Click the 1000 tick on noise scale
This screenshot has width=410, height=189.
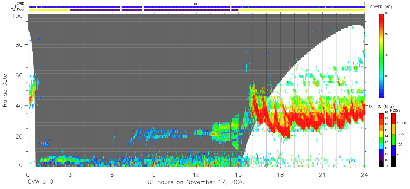click(x=401, y=134)
